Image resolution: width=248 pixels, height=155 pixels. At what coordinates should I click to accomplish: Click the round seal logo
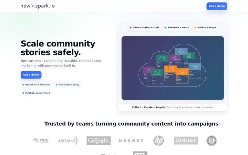pos(211,141)
